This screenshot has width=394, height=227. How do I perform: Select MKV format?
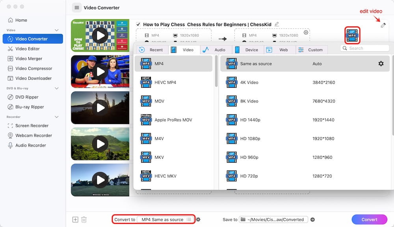pyautogui.click(x=173, y=157)
